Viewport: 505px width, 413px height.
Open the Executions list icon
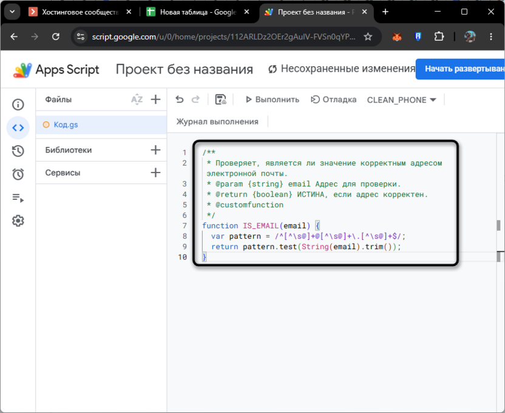point(18,198)
